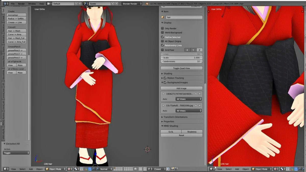Enable the Only Render checkbox

tap(162, 28)
